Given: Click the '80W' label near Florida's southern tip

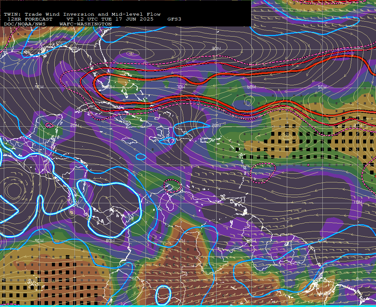Looking at the screenshot, I should tap(111, 87).
